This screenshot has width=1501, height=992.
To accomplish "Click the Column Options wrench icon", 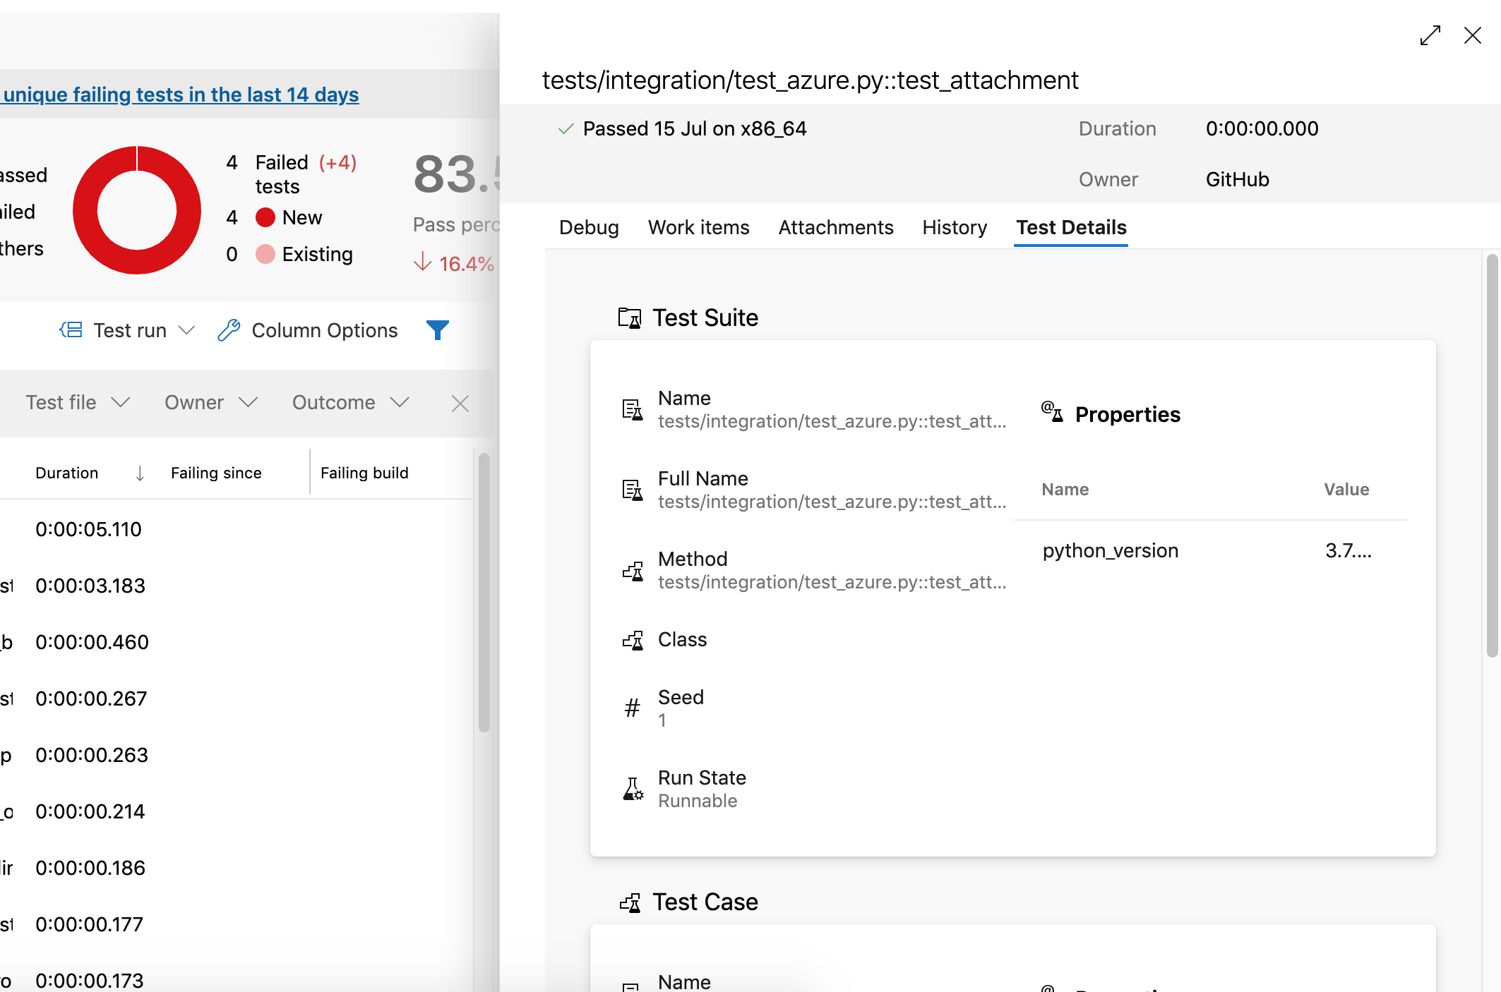I will coord(229,330).
